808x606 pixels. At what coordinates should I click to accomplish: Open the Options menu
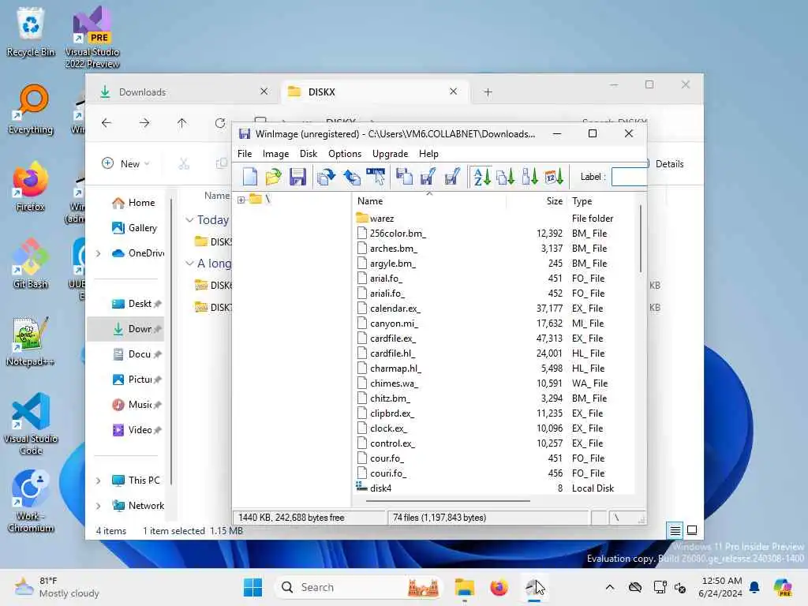pyautogui.click(x=345, y=154)
